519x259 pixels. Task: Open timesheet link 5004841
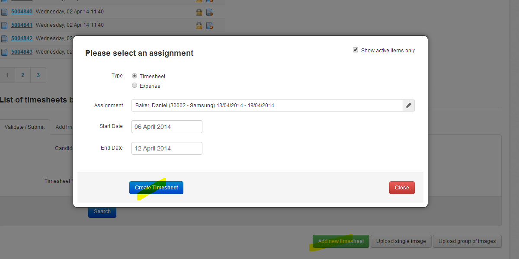click(x=22, y=25)
